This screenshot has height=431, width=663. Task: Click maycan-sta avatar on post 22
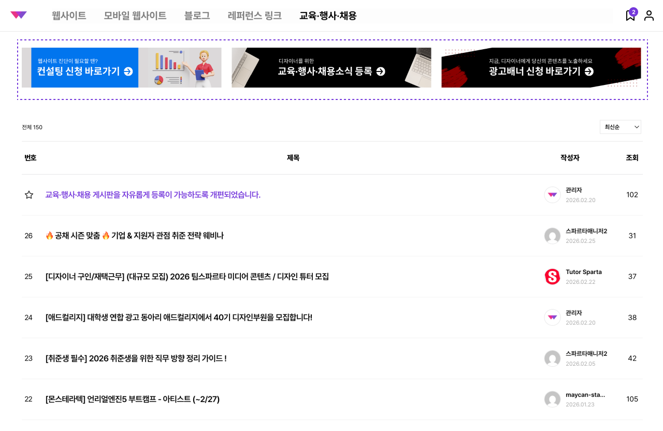click(x=552, y=399)
